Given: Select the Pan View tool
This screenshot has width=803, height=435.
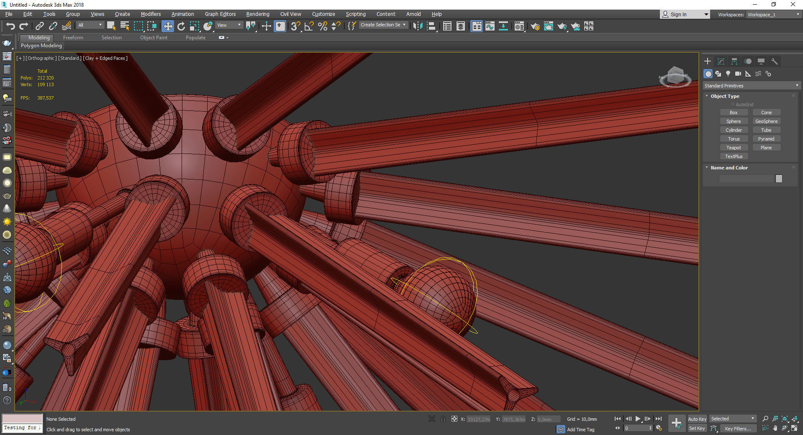Looking at the screenshot, I should coord(775,428).
